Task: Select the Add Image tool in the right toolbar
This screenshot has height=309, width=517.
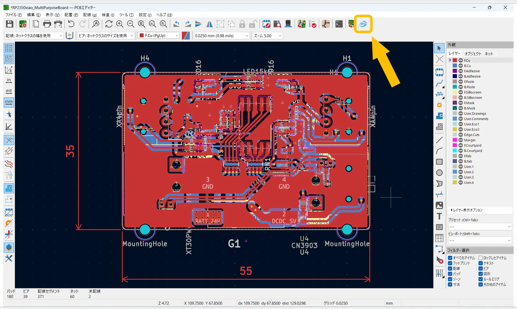Action: pyautogui.click(x=439, y=205)
